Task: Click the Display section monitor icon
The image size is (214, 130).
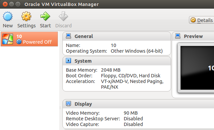Action: tap(68, 104)
